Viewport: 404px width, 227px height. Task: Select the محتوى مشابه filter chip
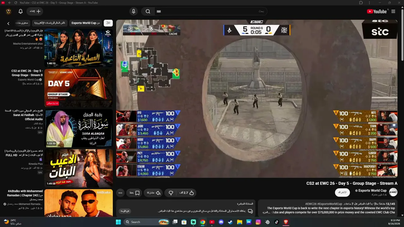(22, 23)
